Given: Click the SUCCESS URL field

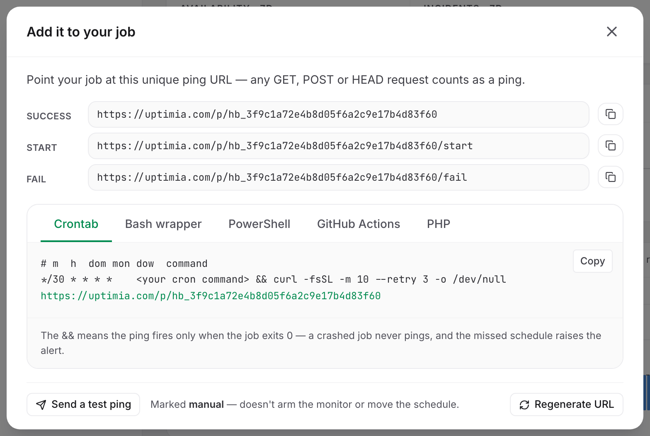Looking at the screenshot, I should point(339,114).
